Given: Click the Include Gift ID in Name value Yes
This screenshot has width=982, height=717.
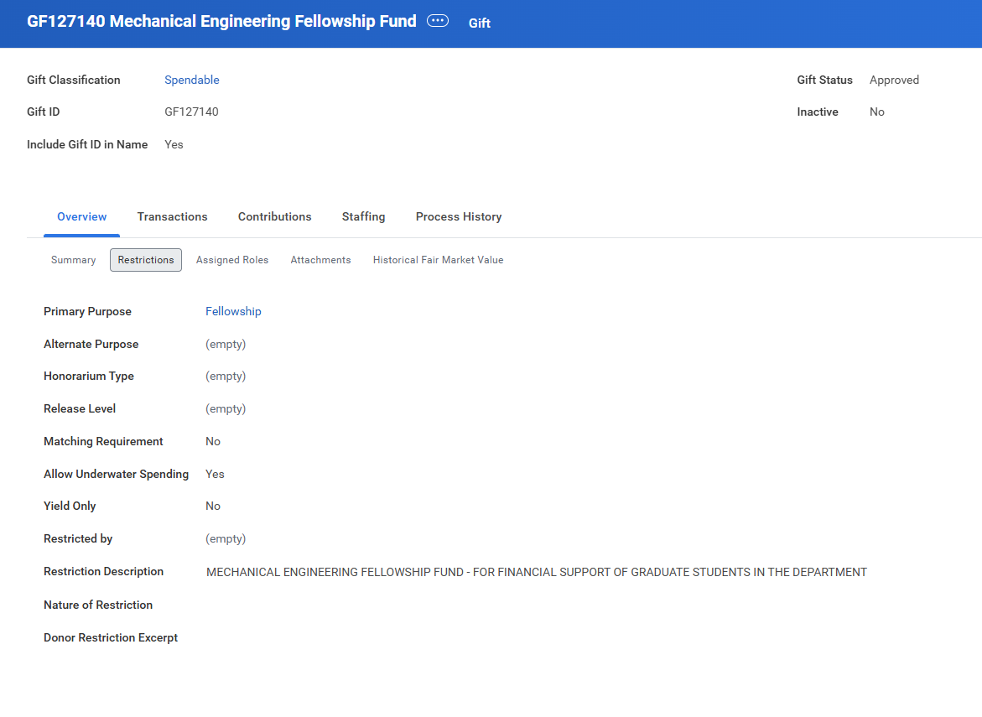Looking at the screenshot, I should click(174, 144).
